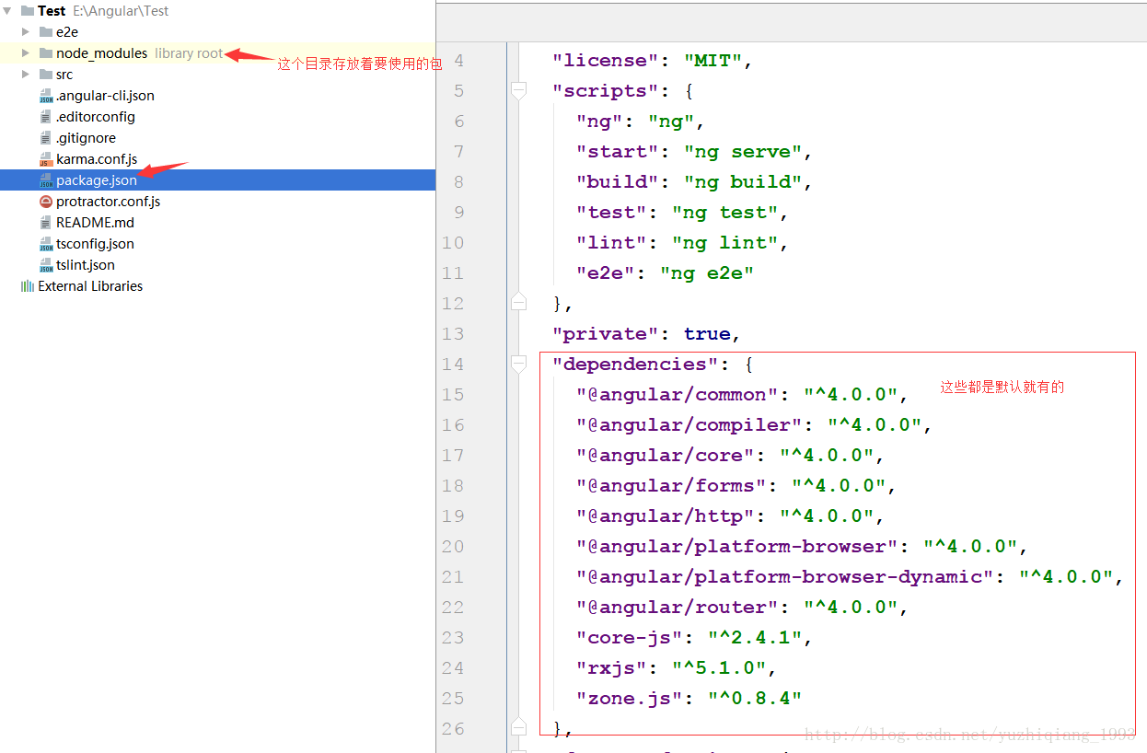Expand the src folder arrow
The height and width of the screenshot is (753, 1147).
26,75
